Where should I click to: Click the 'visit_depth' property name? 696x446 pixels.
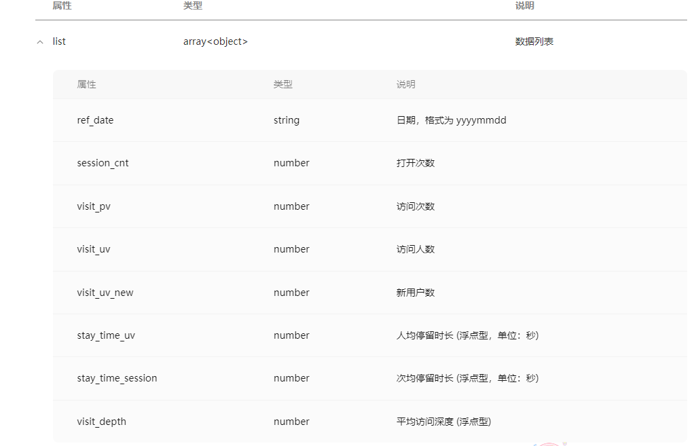click(101, 422)
